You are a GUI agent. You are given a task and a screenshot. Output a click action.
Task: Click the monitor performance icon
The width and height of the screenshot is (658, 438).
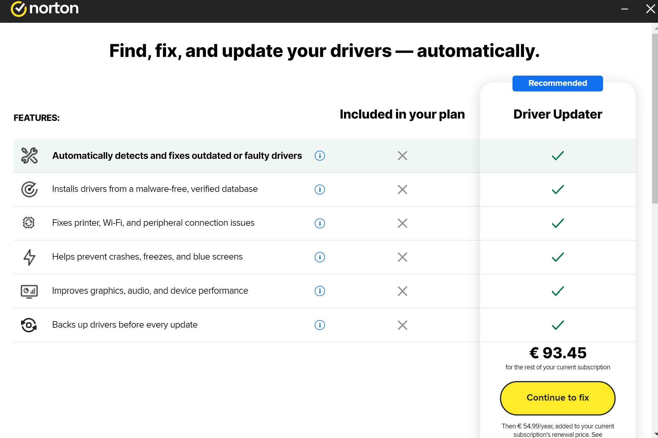(x=29, y=291)
